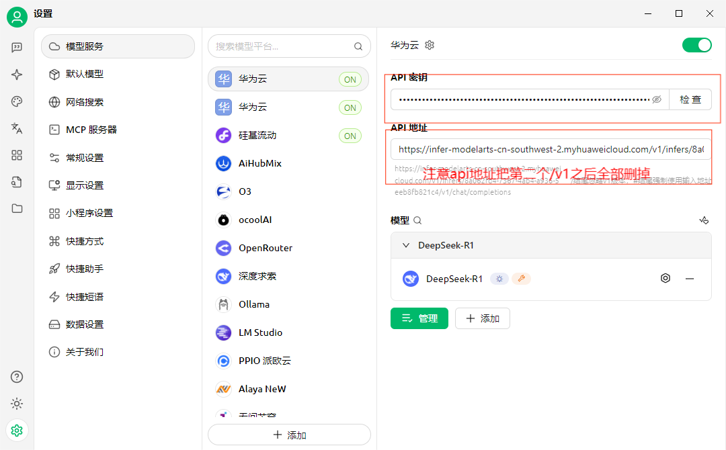Viewport: 726px width, 450px height.
Task: Open the sparkle agents sidebar icon
Action: coord(17,75)
